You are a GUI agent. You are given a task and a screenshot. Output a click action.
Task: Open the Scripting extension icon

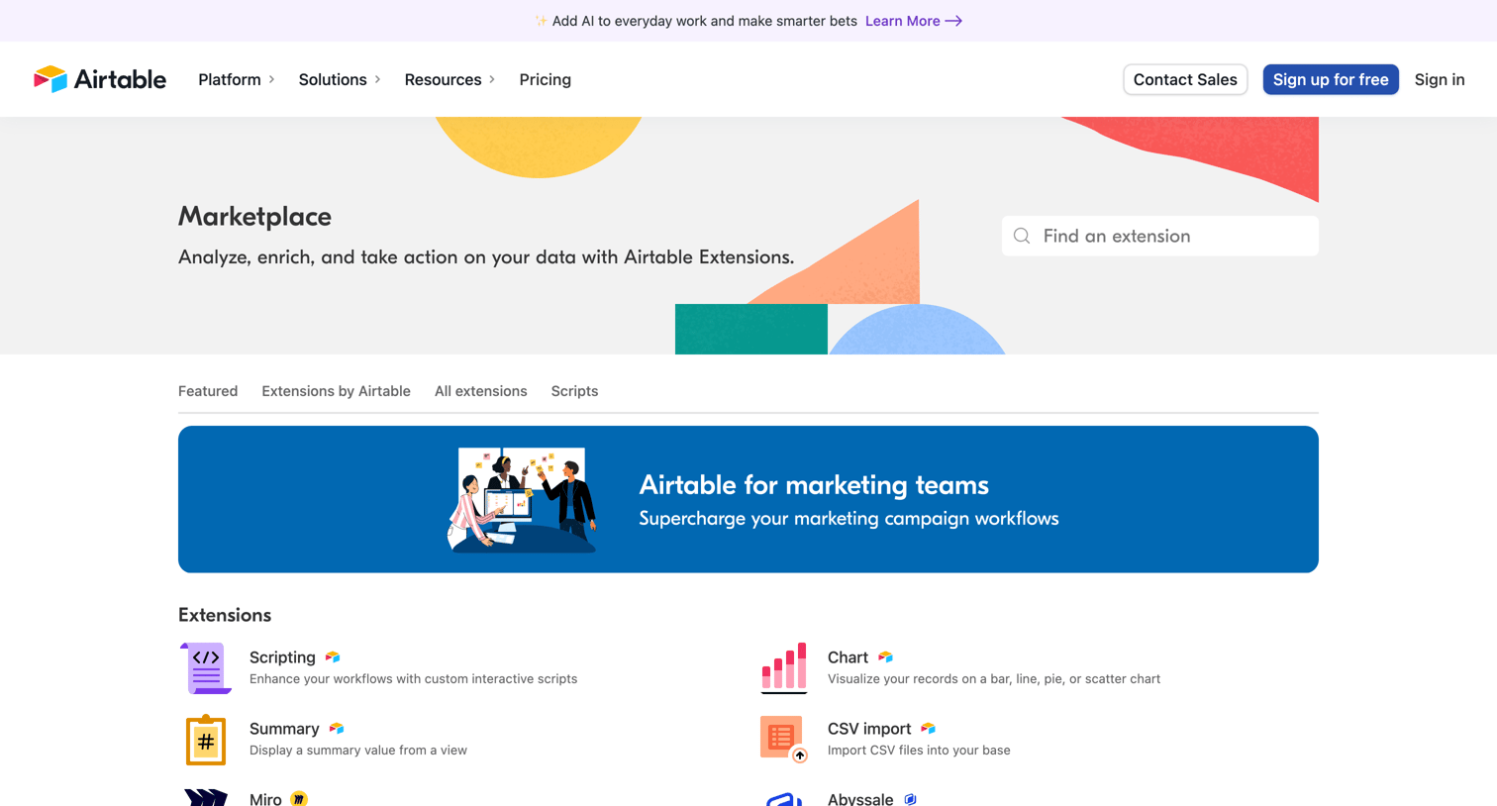[x=206, y=668]
